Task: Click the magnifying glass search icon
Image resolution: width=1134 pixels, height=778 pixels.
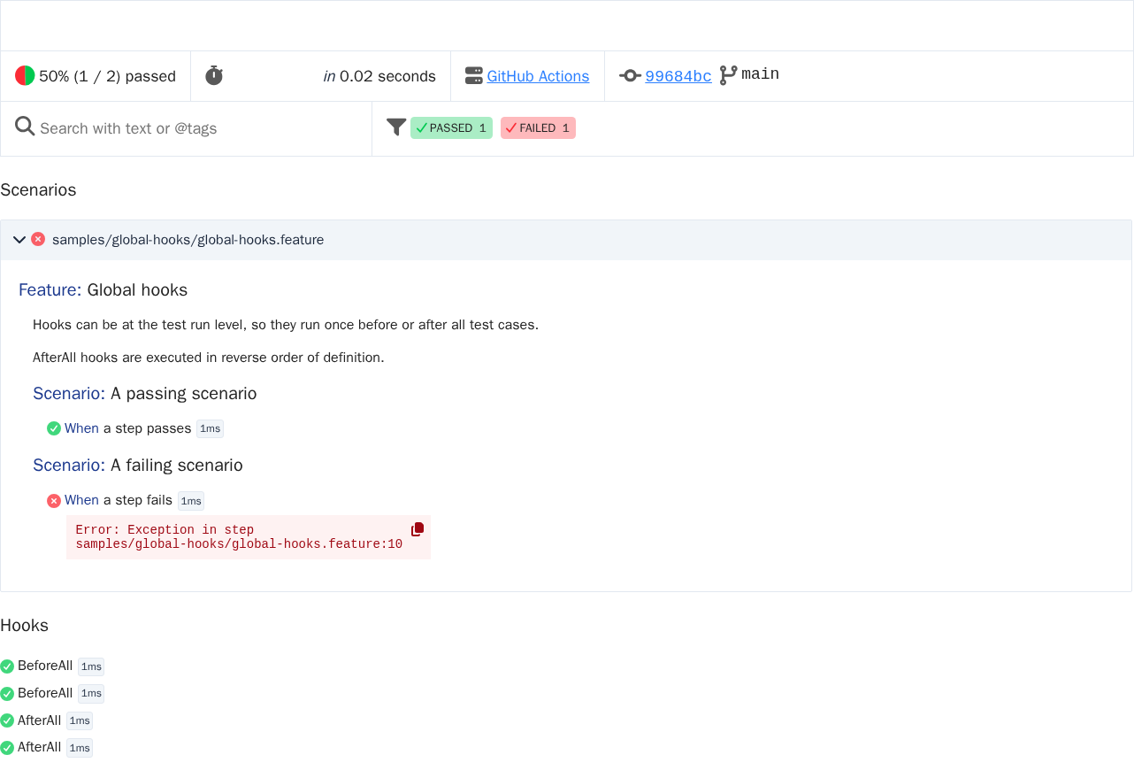Action: (25, 127)
